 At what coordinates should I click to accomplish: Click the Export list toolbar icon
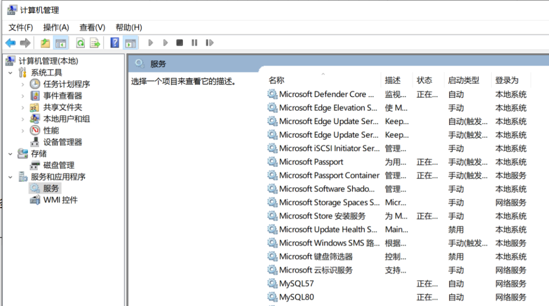[x=95, y=43]
